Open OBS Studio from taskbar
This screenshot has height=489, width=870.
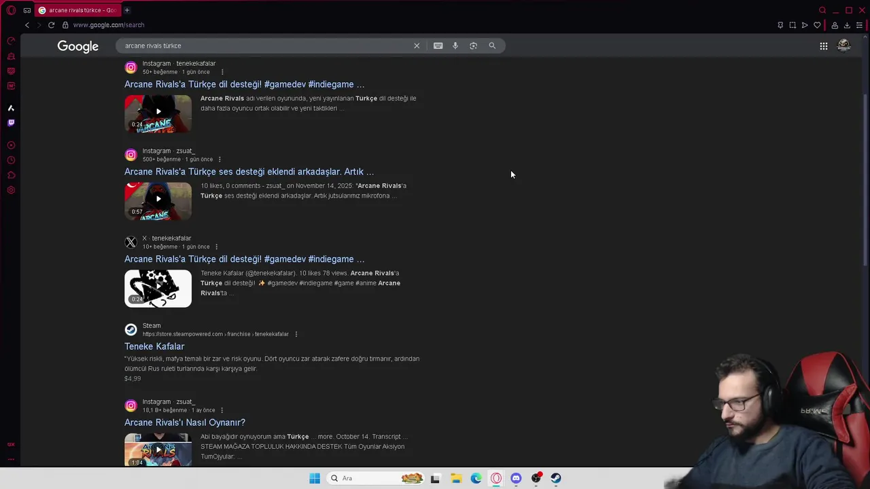click(x=536, y=478)
